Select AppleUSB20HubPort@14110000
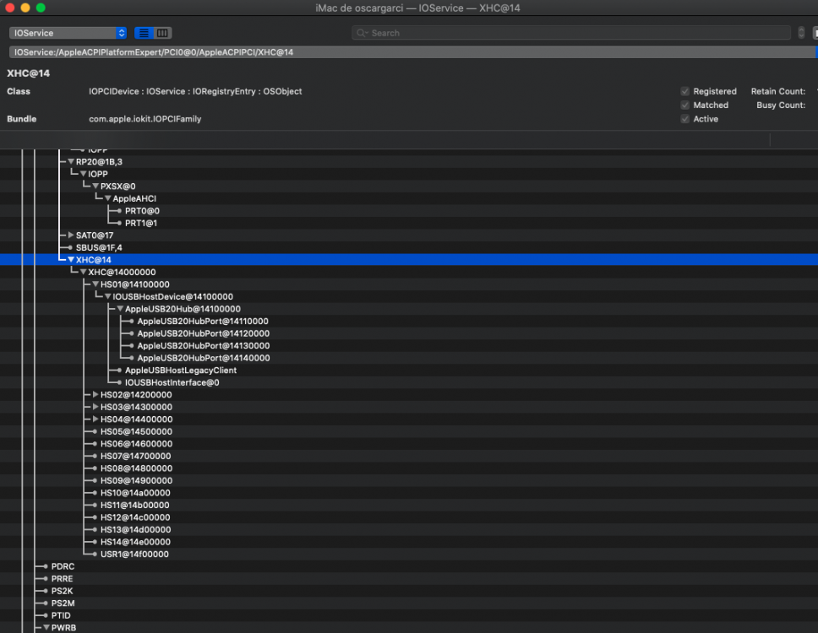Viewport: 818px width, 633px height. pos(203,322)
